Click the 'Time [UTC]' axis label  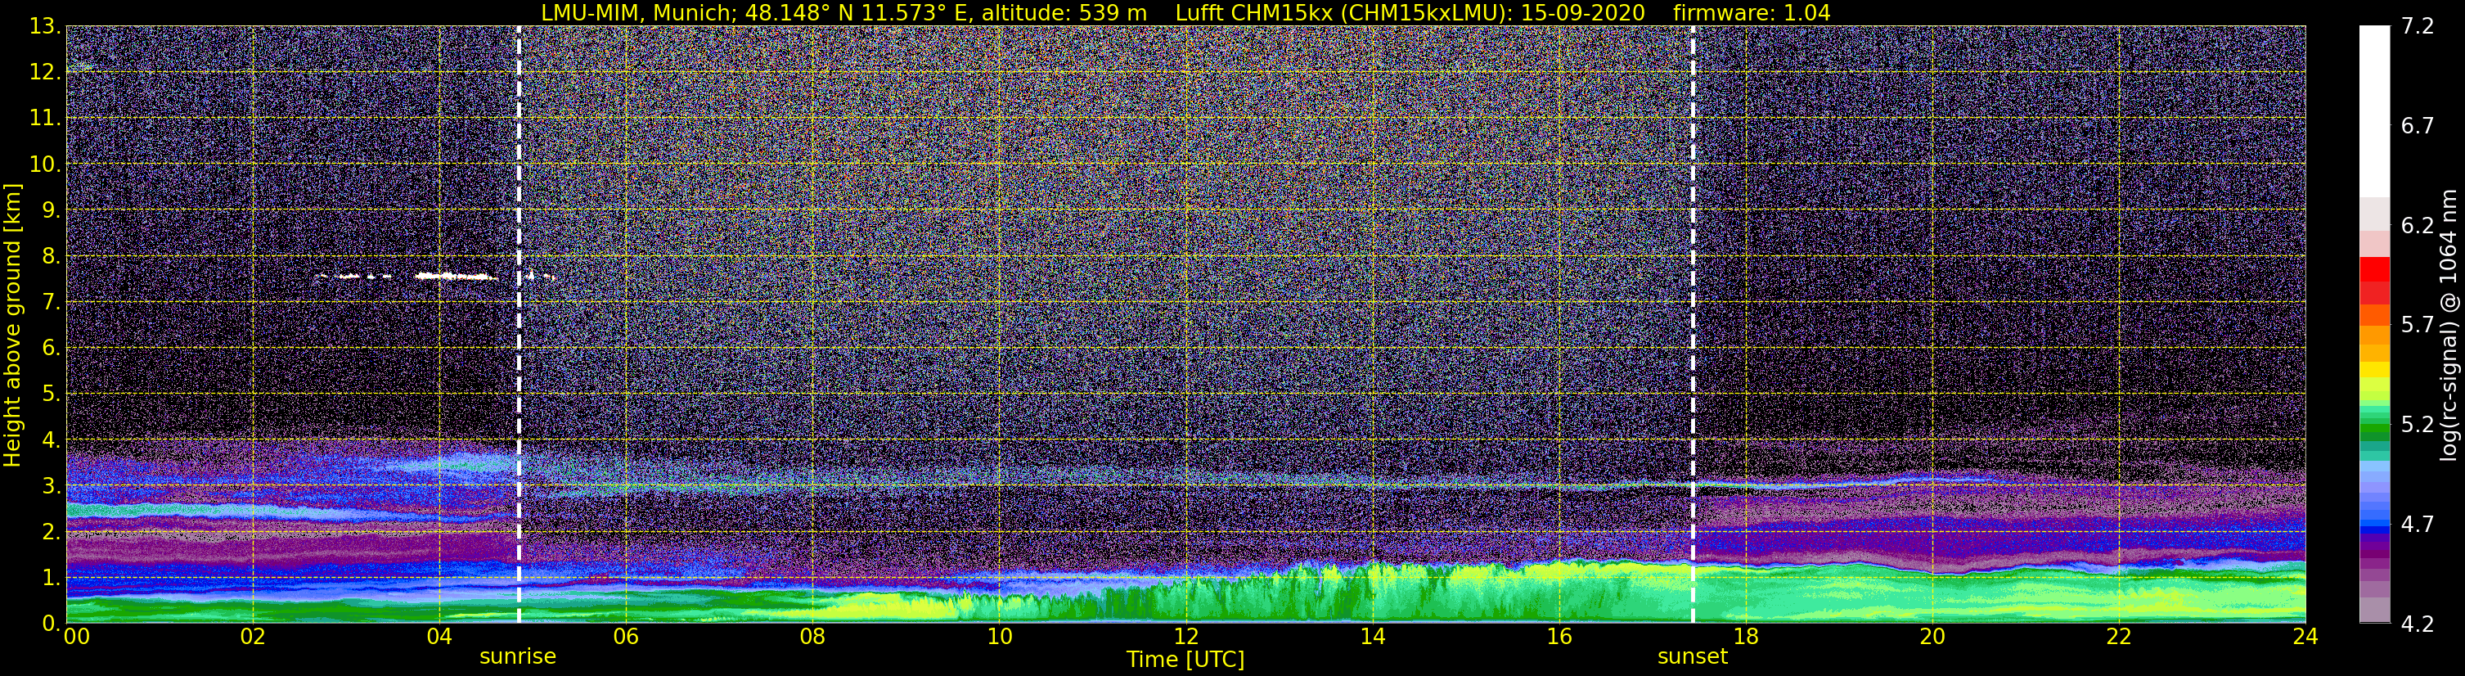coord(1185,660)
